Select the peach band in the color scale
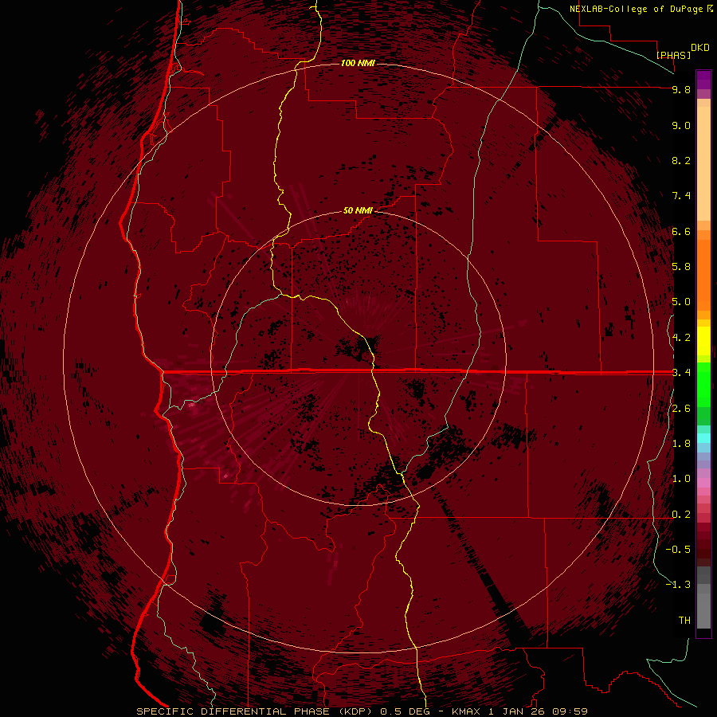This screenshot has height=717, width=717. click(x=703, y=163)
